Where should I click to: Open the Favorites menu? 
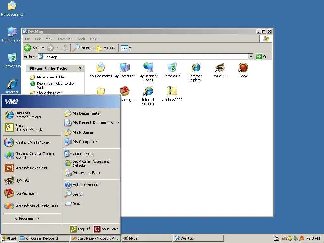pyautogui.click(x=65, y=39)
